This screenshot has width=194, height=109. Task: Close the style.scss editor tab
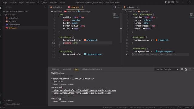point(82,7)
